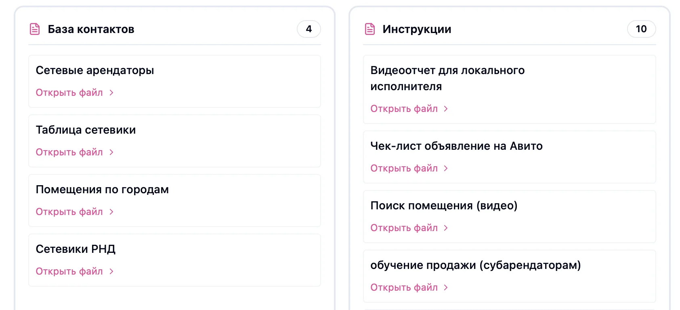
Task: Open the file Таблица сетевики
Action: (69, 152)
